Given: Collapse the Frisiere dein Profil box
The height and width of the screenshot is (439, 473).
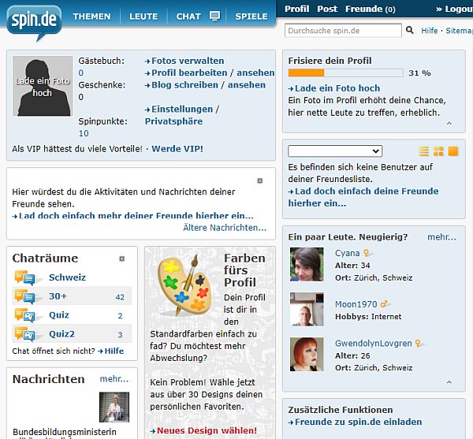Looking at the screenshot, I should (x=449, y=124).
